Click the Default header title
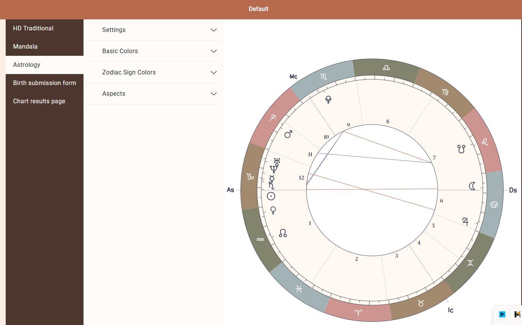This screenshot has width=522, height=325. tap(259, 9)
